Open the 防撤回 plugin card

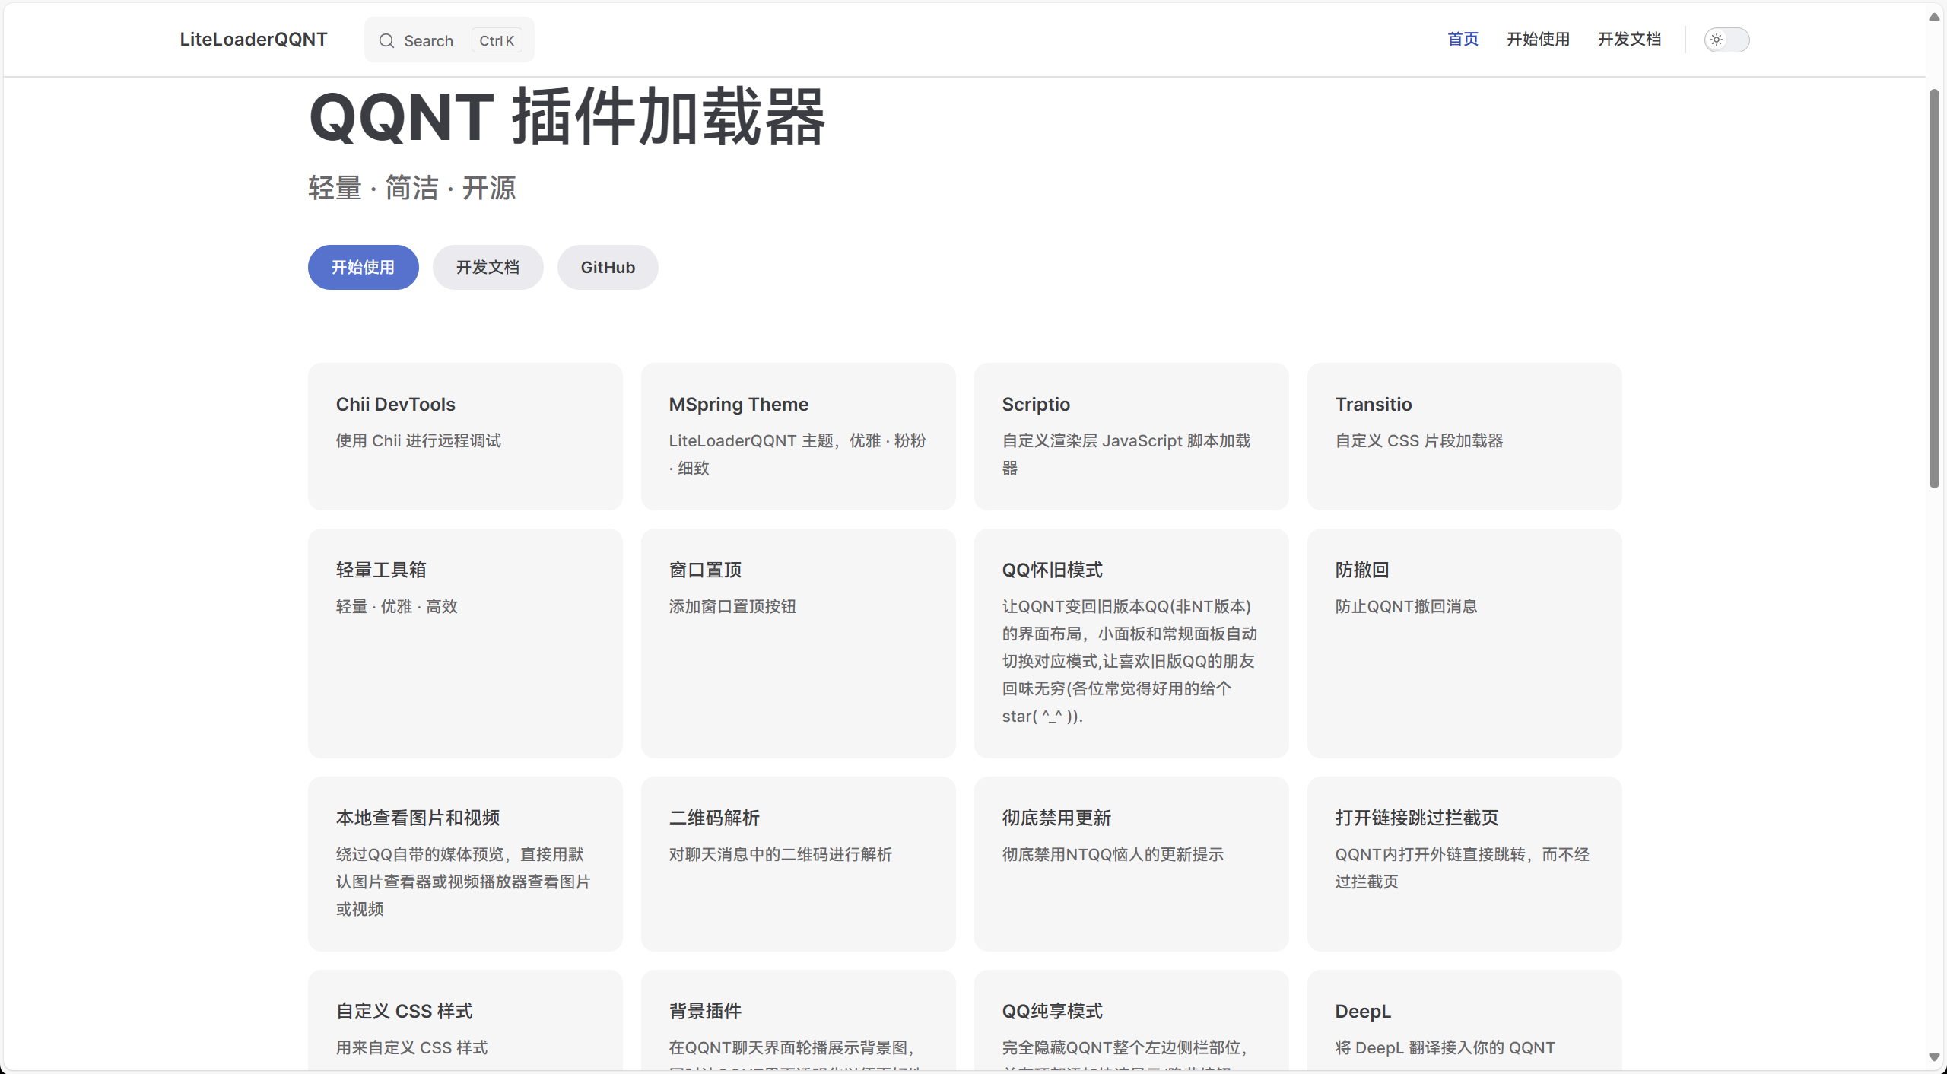(x=1464, y=643)
